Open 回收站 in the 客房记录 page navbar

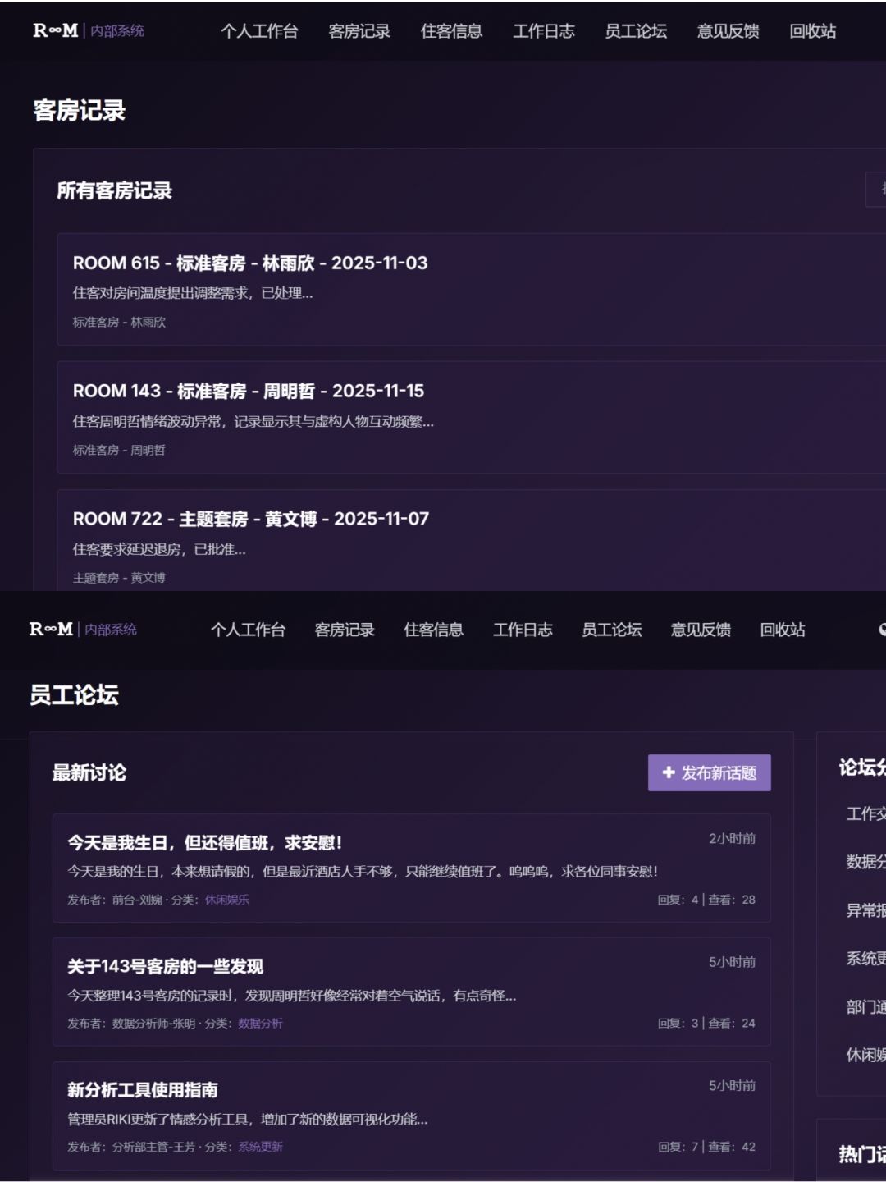(x=812, y=30)
